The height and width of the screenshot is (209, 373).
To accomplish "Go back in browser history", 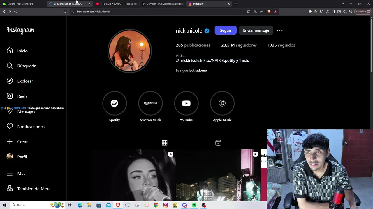I will point(4,12).
